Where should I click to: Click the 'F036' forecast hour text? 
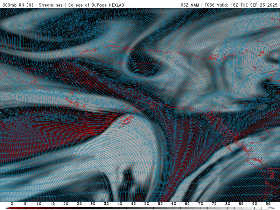click(209, 5)
